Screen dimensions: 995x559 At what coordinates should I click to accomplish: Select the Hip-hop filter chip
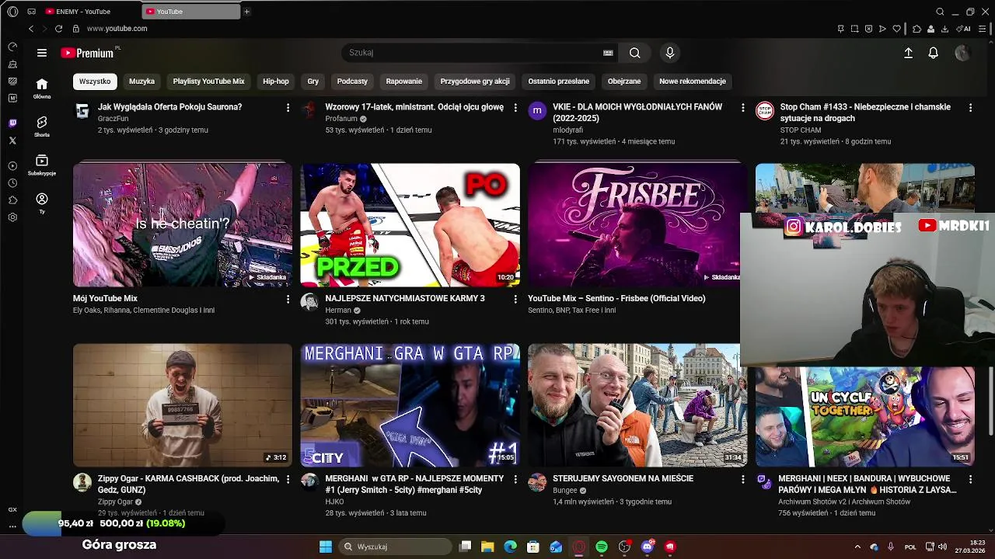276,81
